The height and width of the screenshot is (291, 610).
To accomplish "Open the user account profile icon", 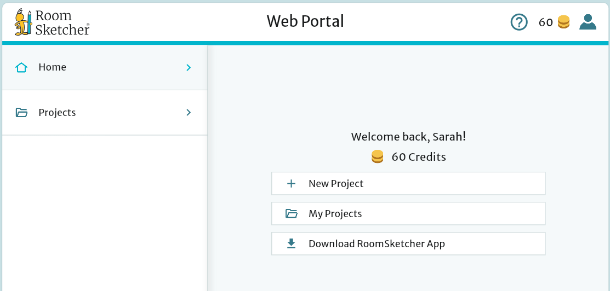I will 588,22.
